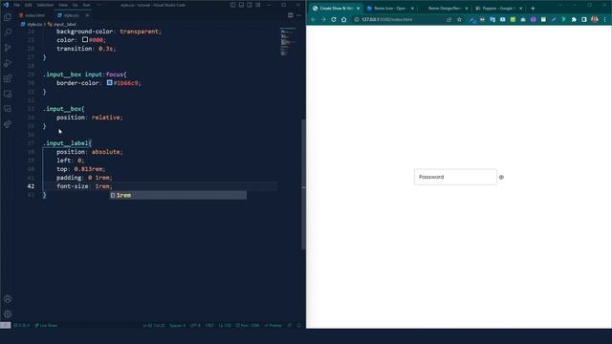Click the #000 color swatch in the editor
This screenshot has height=344, width=612.
pos(85,40)
